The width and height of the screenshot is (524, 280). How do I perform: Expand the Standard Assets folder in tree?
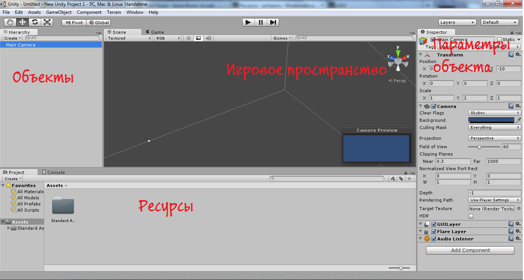tap(9, 228)
